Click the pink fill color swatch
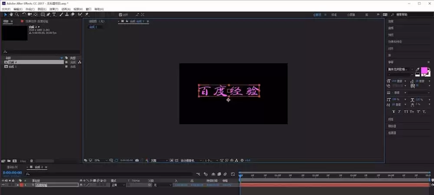The width and height of the screenshot is (434, 195). pos(424,70)
